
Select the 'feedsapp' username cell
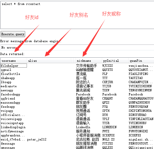pos(14,107)
